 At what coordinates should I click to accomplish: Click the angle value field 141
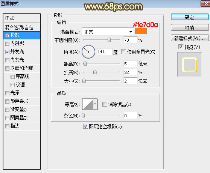[x=104, y=52]
